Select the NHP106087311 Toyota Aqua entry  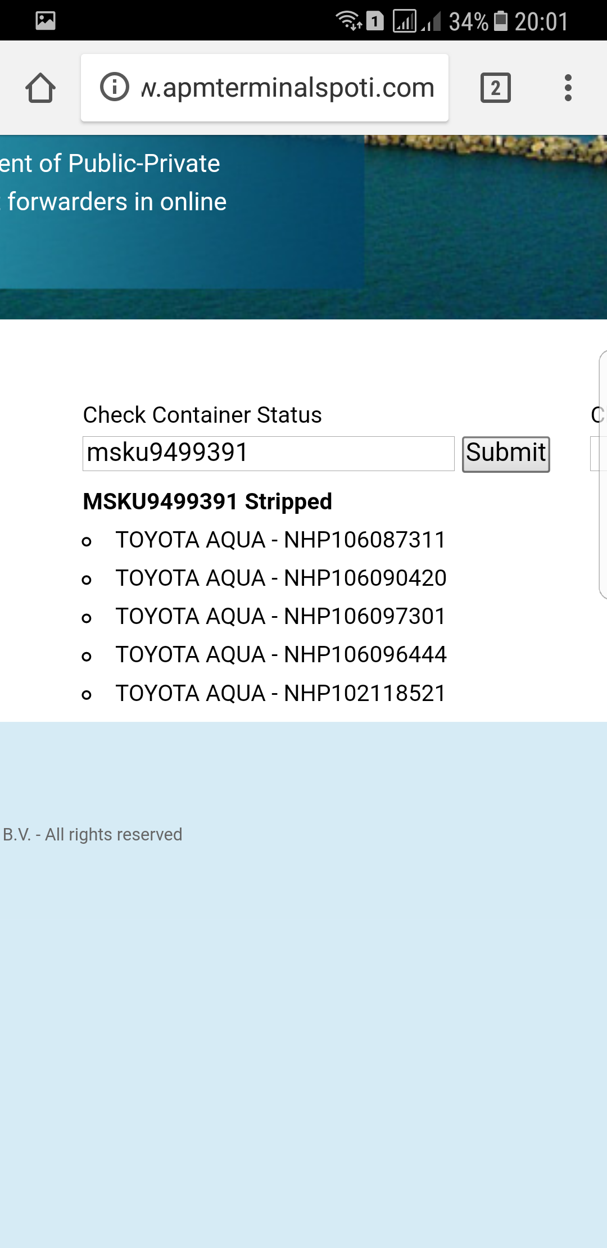[x=280, y=540]
